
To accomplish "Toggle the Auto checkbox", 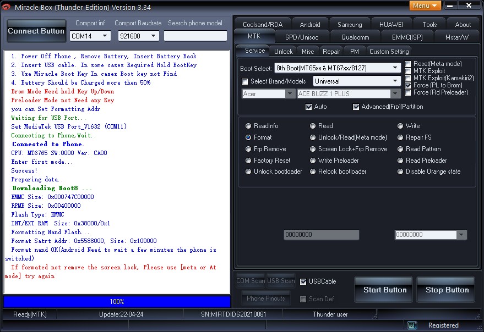I will (308, 107).
